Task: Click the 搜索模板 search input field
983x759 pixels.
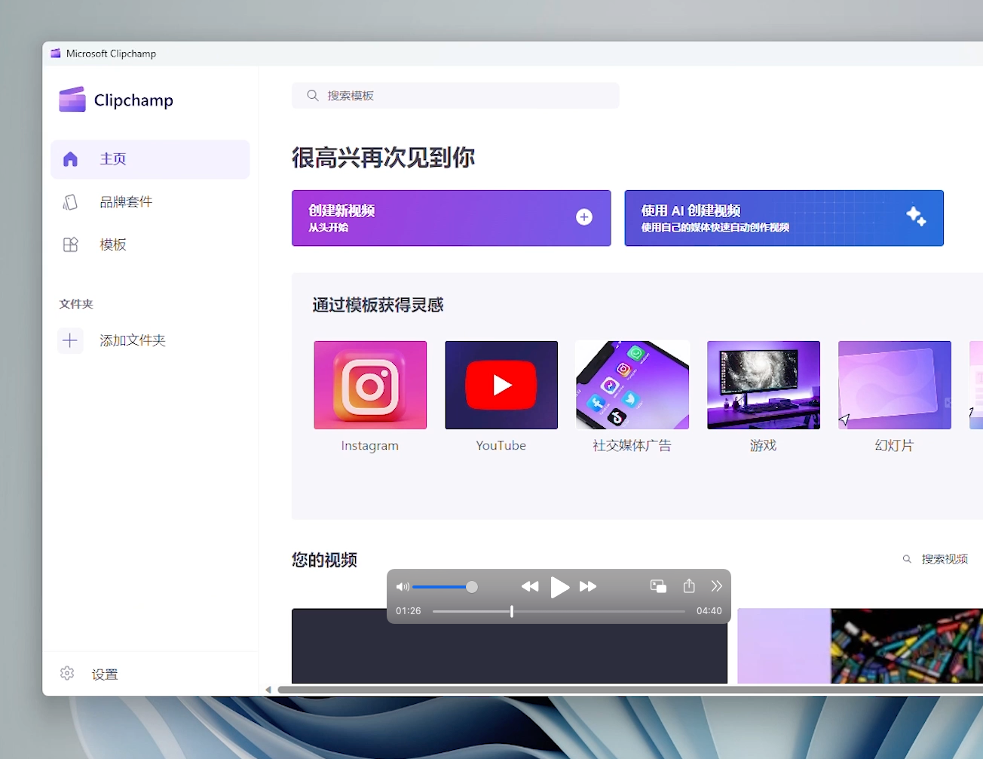Action: click(x=455, y=96)
